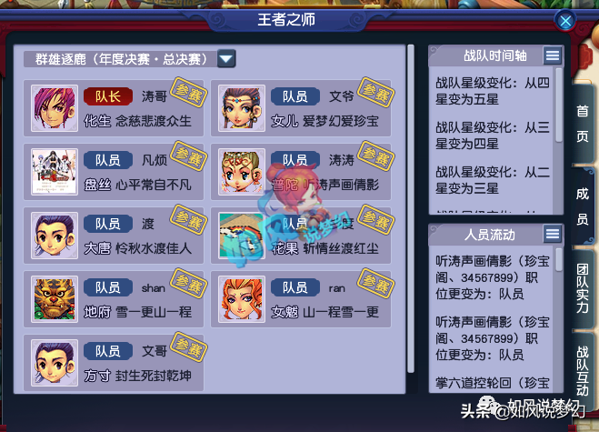Select 文爷's 女儿 character avatar
This screenshot has width=599, height=432.
[x=242, y=108]
